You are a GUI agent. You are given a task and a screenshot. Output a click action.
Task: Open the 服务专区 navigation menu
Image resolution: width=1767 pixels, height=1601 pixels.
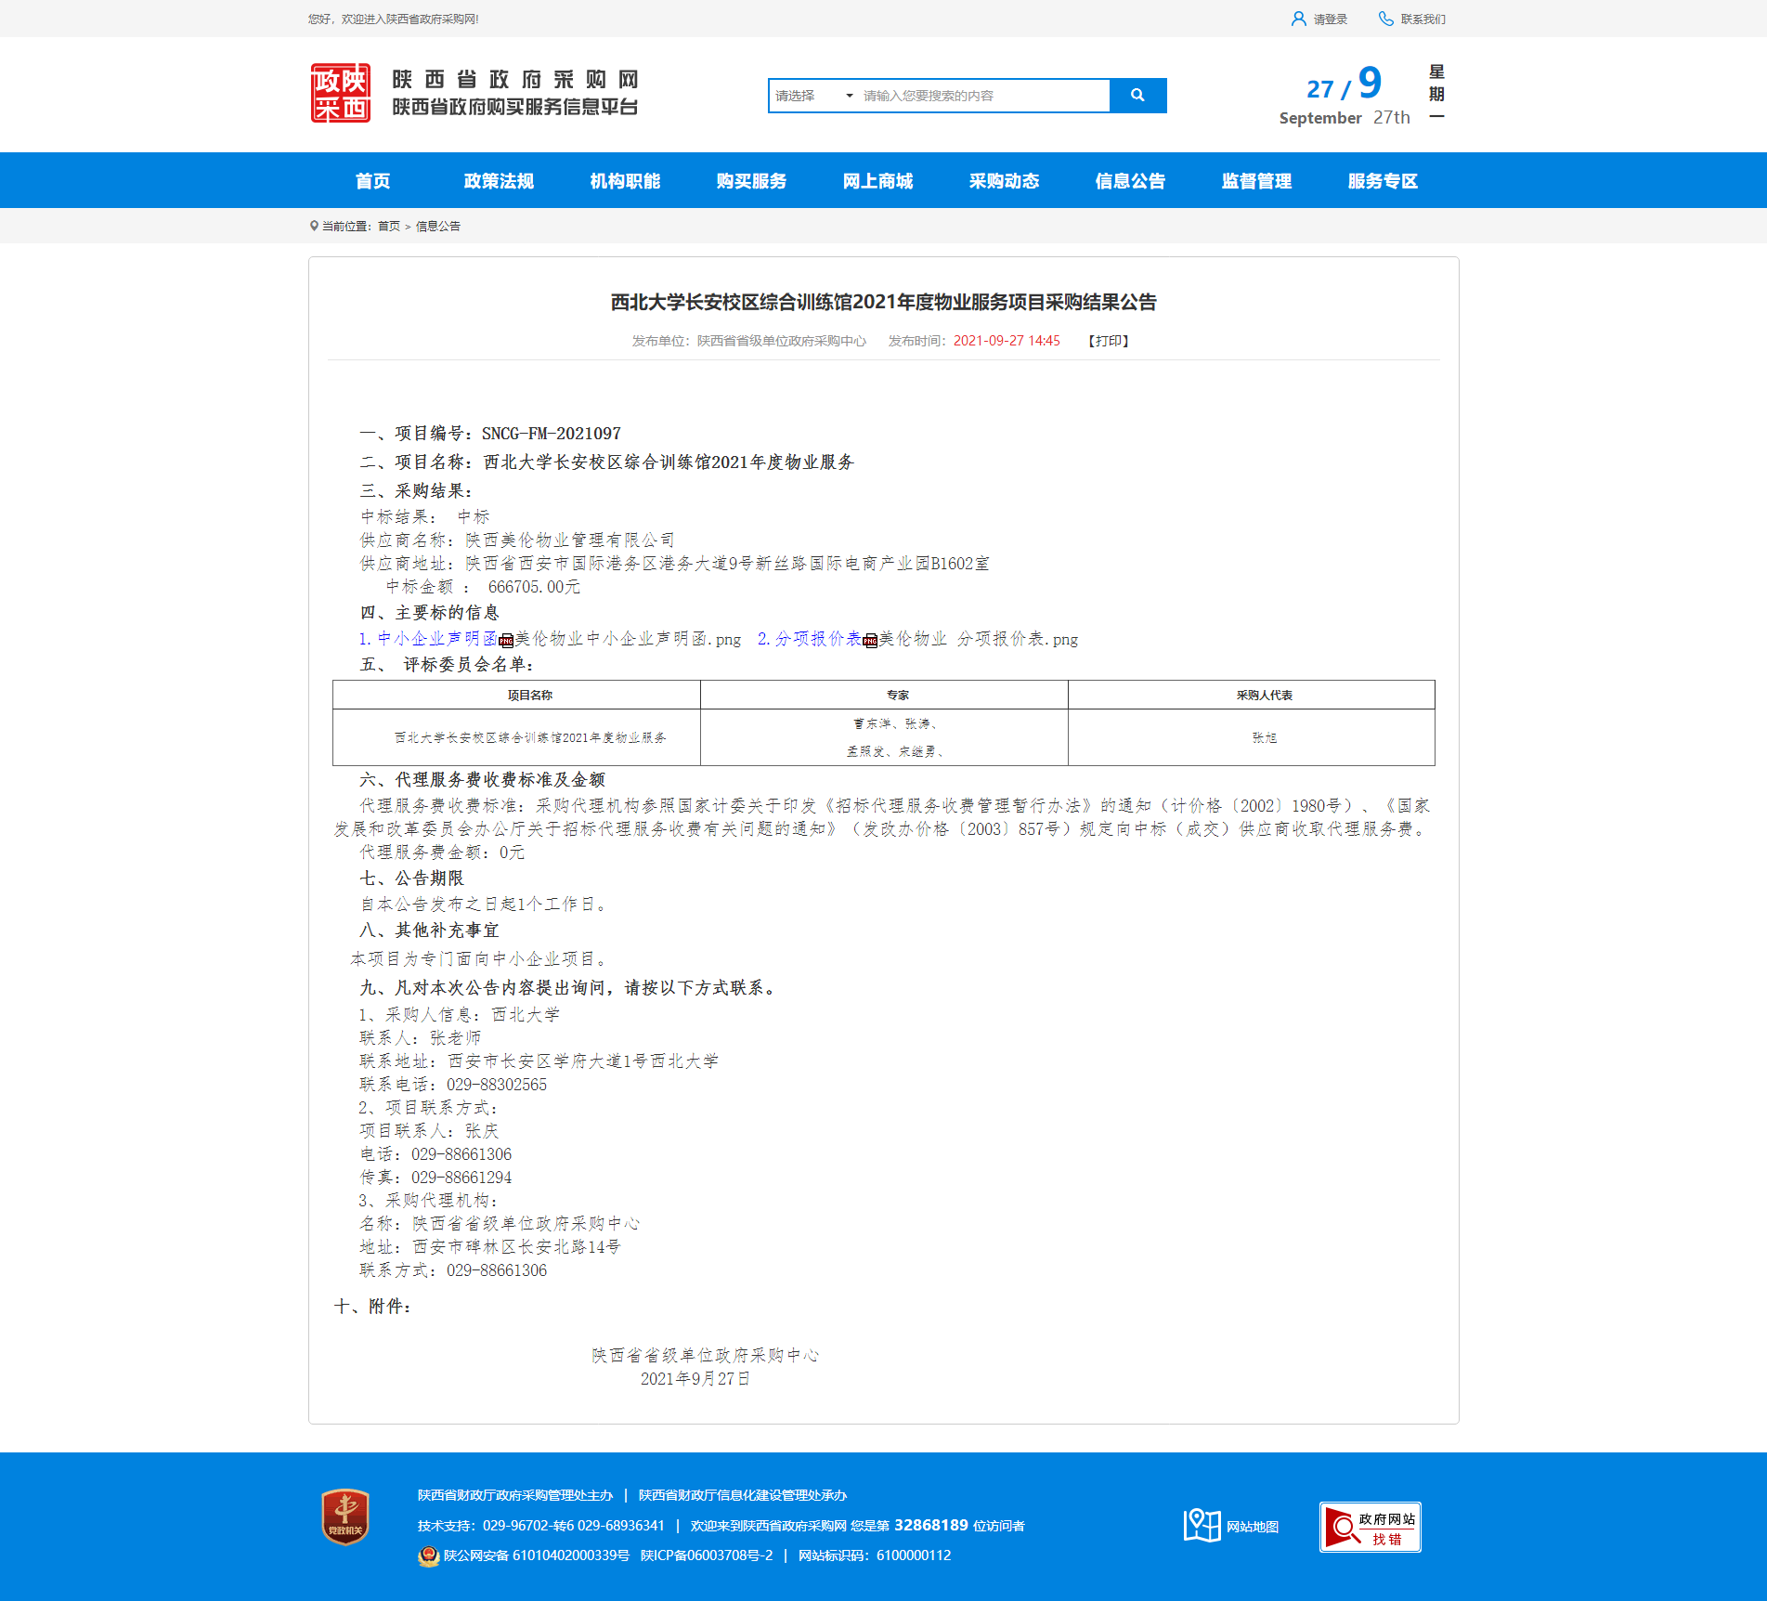(1383, 181)
